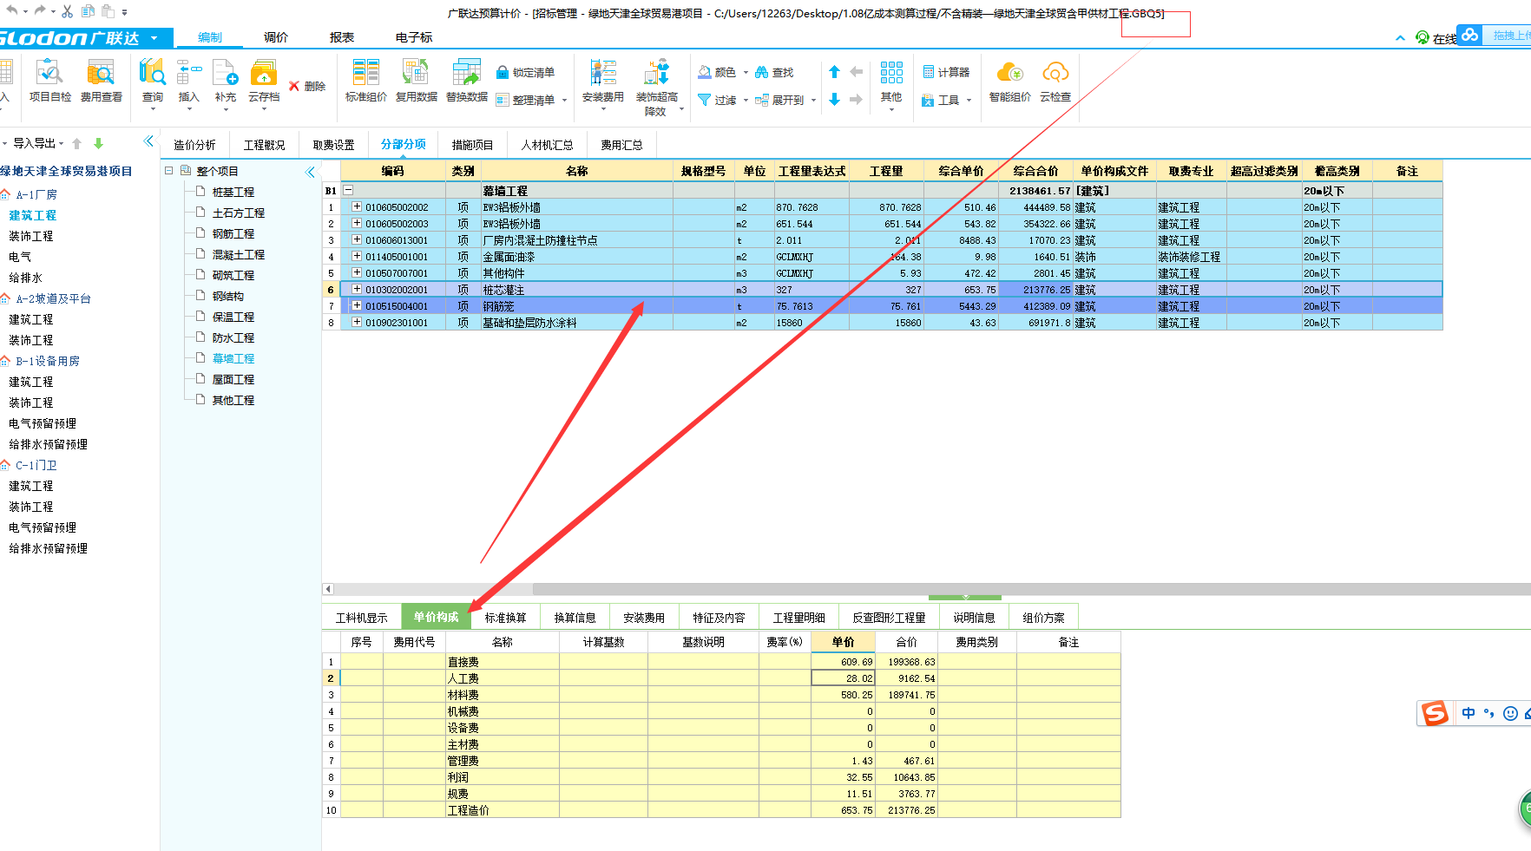Switch to 电子标 ribbon tab

pyautogui.click(x=414, y=37)
